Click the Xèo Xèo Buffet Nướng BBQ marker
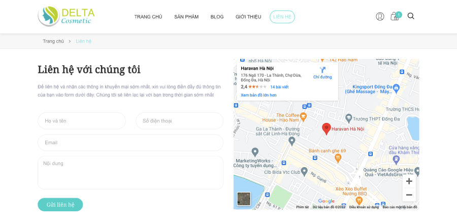This screenshot has width=457, height=223. pos(359,200)
